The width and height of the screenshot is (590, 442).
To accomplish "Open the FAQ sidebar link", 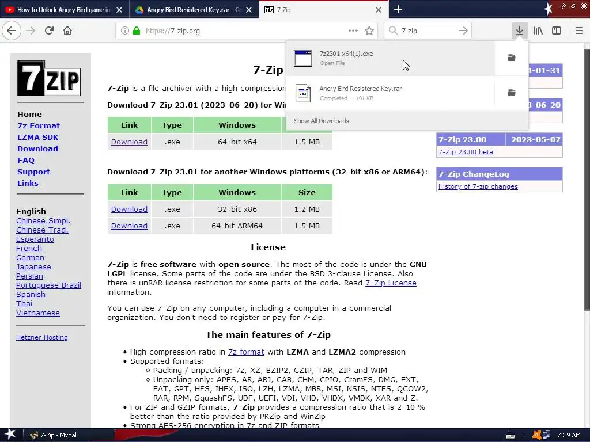I will pyautogui.click(x=26, y=160).
